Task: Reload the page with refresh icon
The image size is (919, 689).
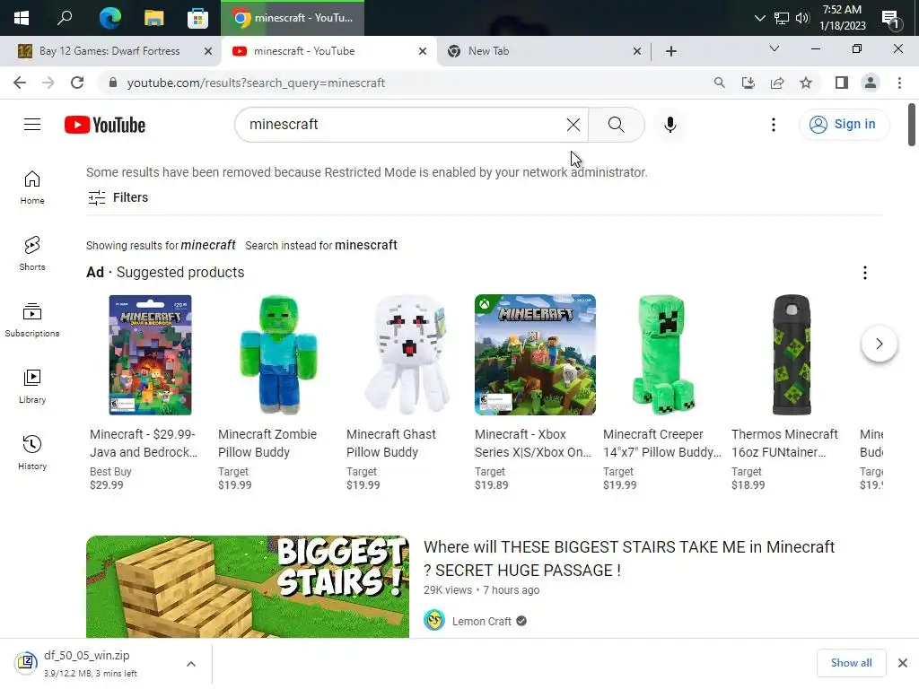Action: pyautogui.click(x=77, y=83)
